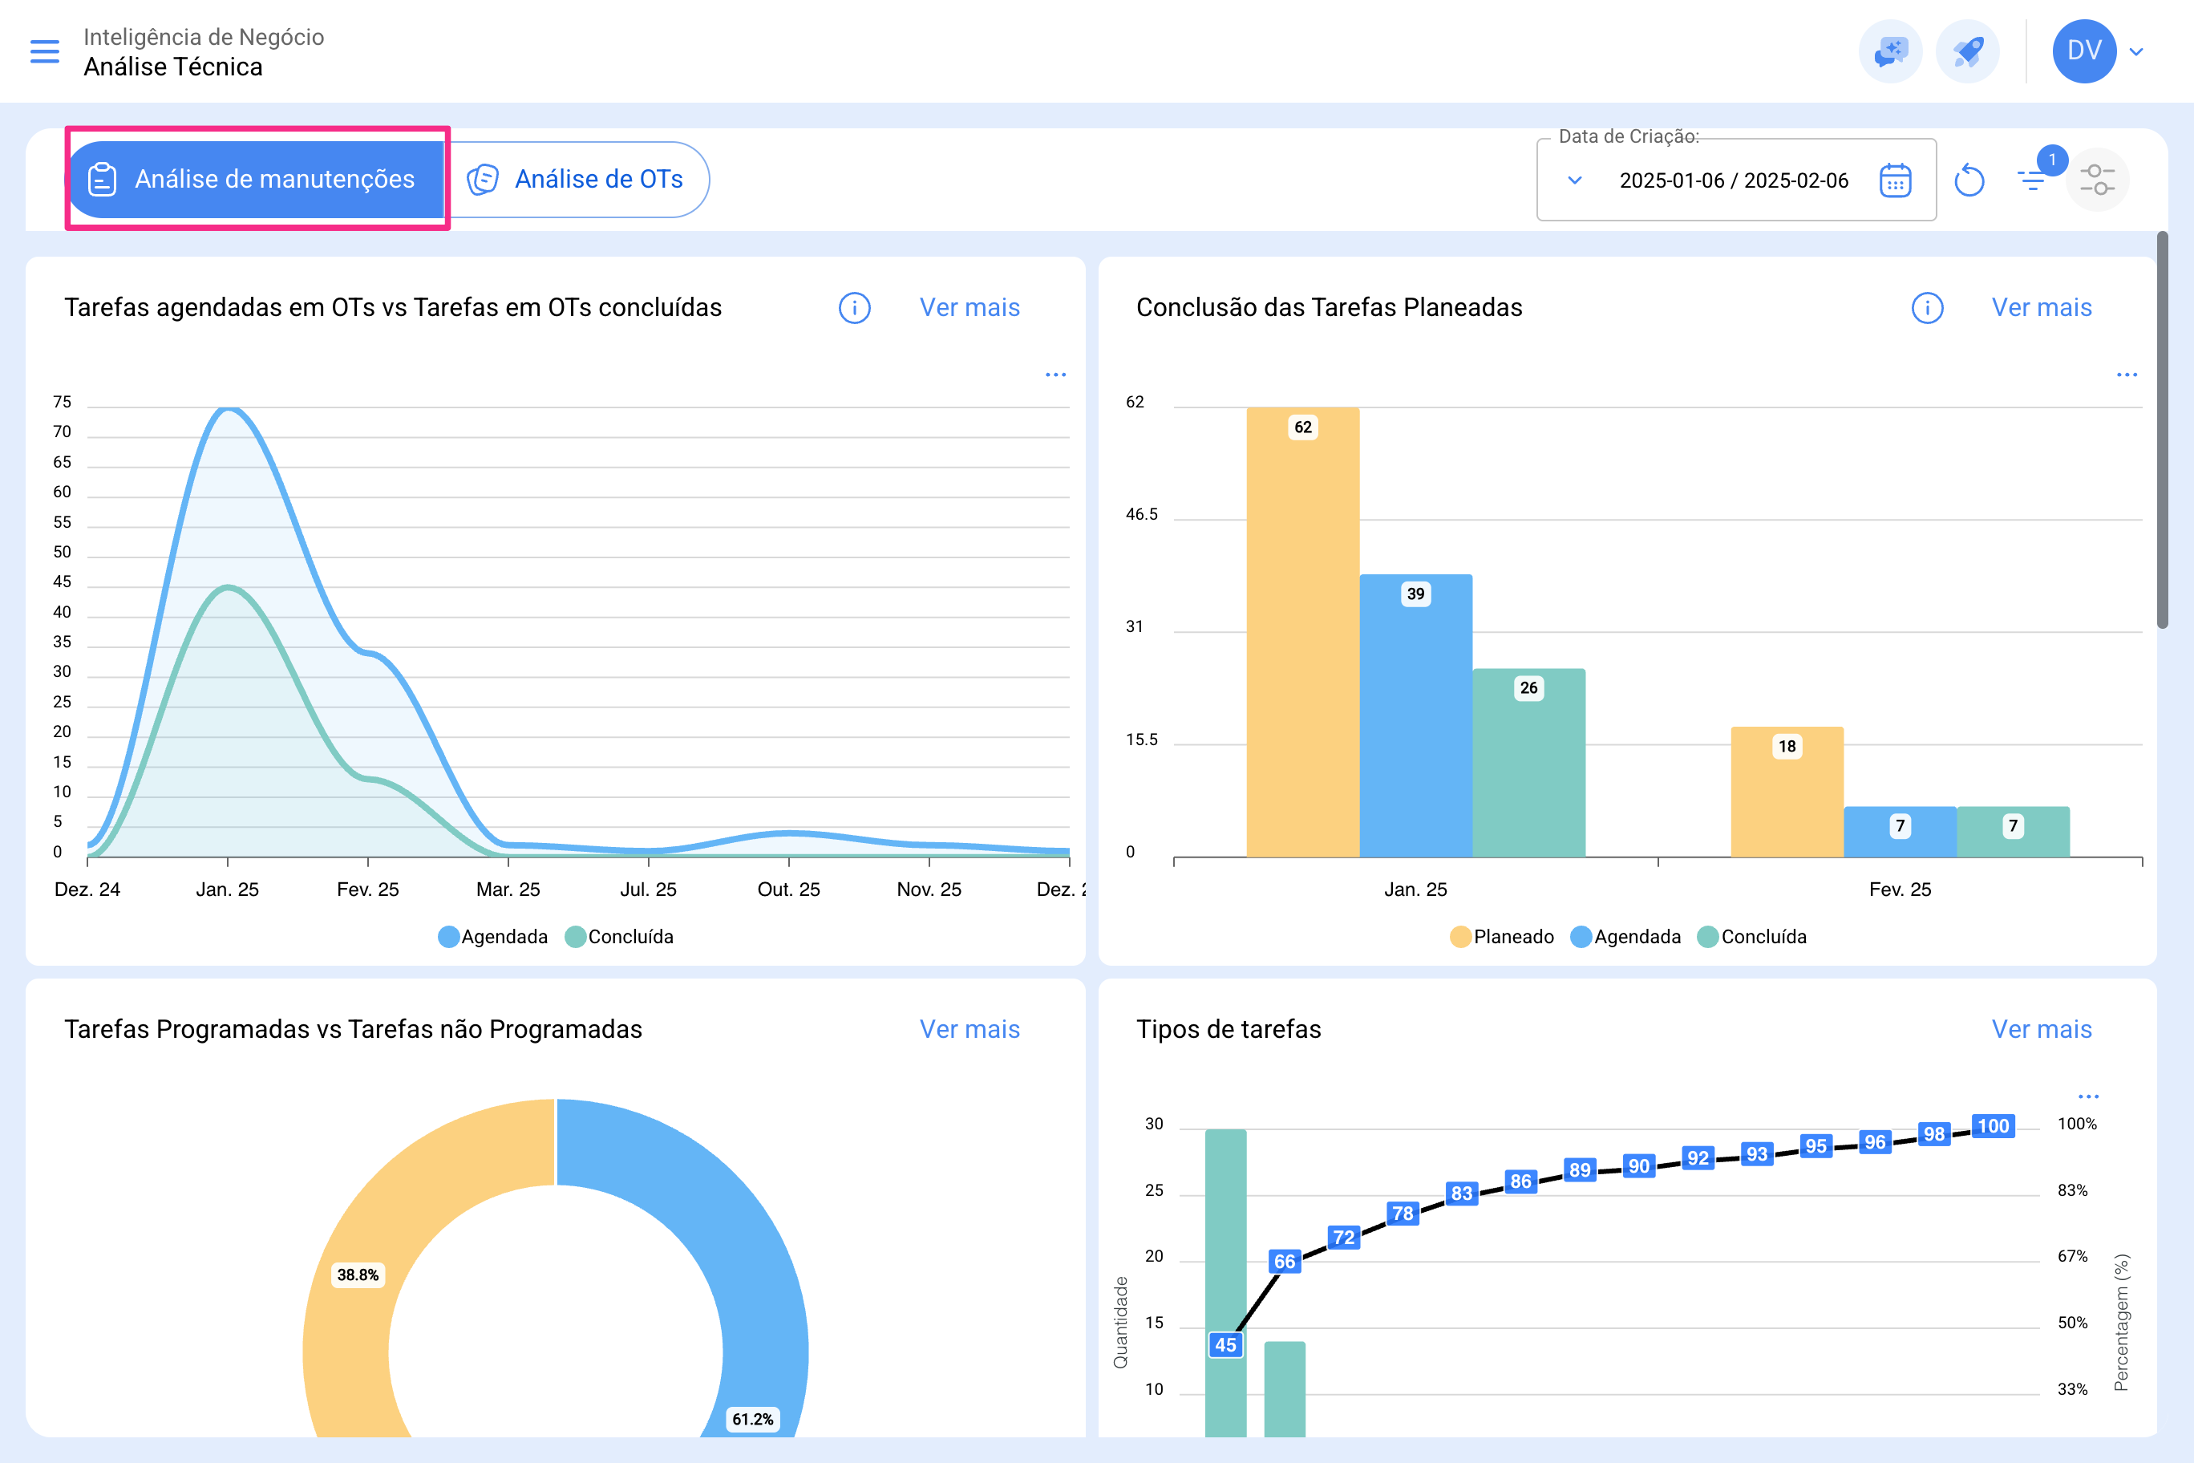The image size is (2194, 1463).
Task: Click Ver mais on Tipos de tarefas card
Action: 2041,1029
